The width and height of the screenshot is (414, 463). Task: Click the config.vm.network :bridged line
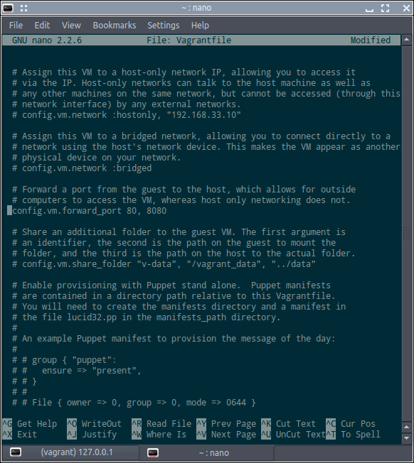tap(82, 168)
